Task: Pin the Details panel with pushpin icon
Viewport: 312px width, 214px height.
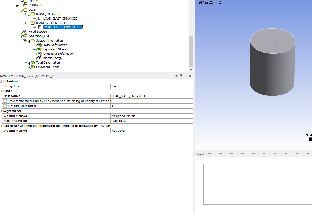Action: tap(181, 76)
